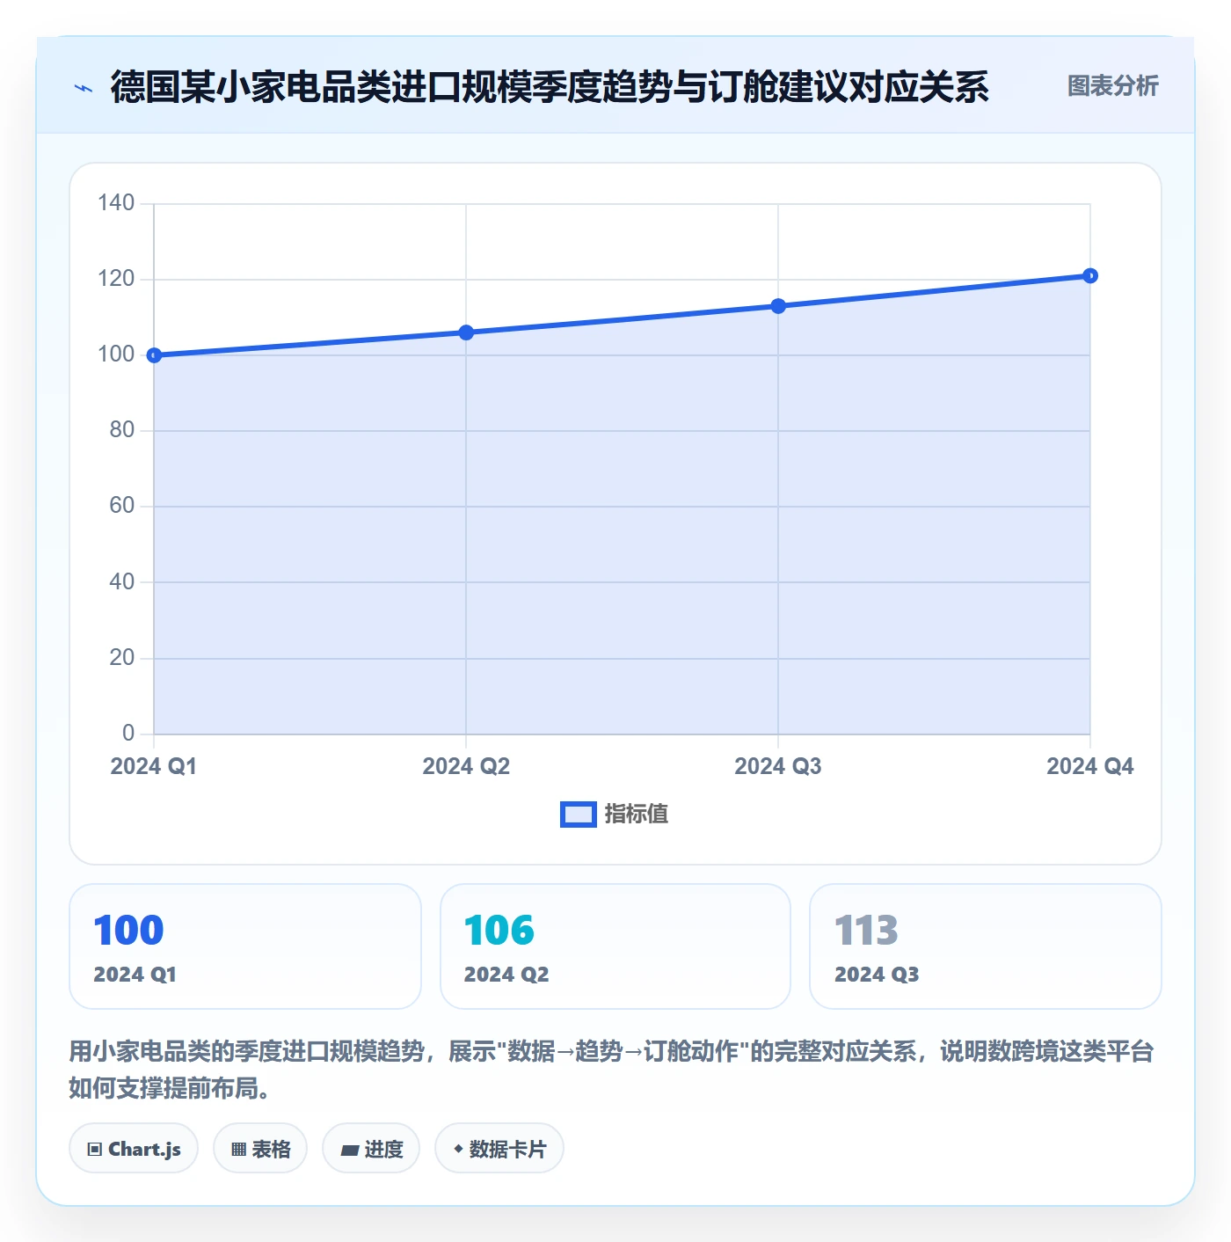Click the 2024 Q2 x-axis label
Viewport: 1231px width, 1242px height.
466,766
